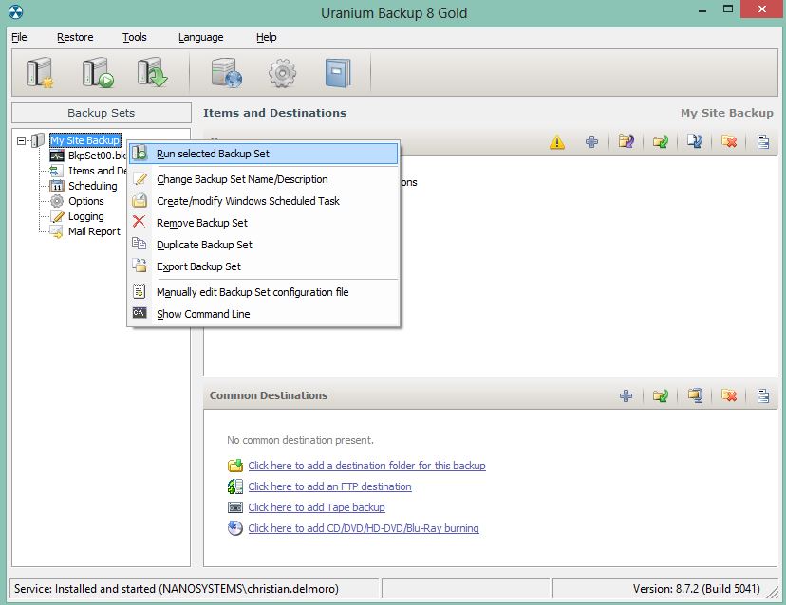
Task: Click the server with globe toolbar icon
Action: pos(227,73)
